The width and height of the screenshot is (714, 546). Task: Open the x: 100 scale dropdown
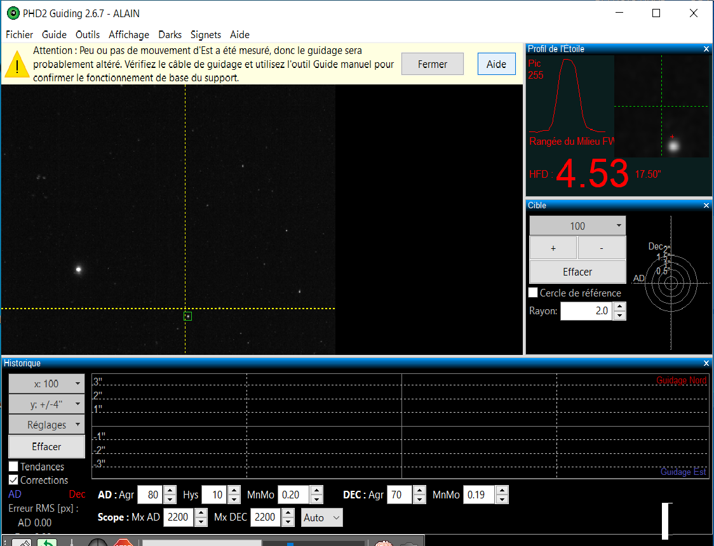click(46, 383)
